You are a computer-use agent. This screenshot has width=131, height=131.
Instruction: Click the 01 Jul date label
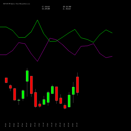6,125
